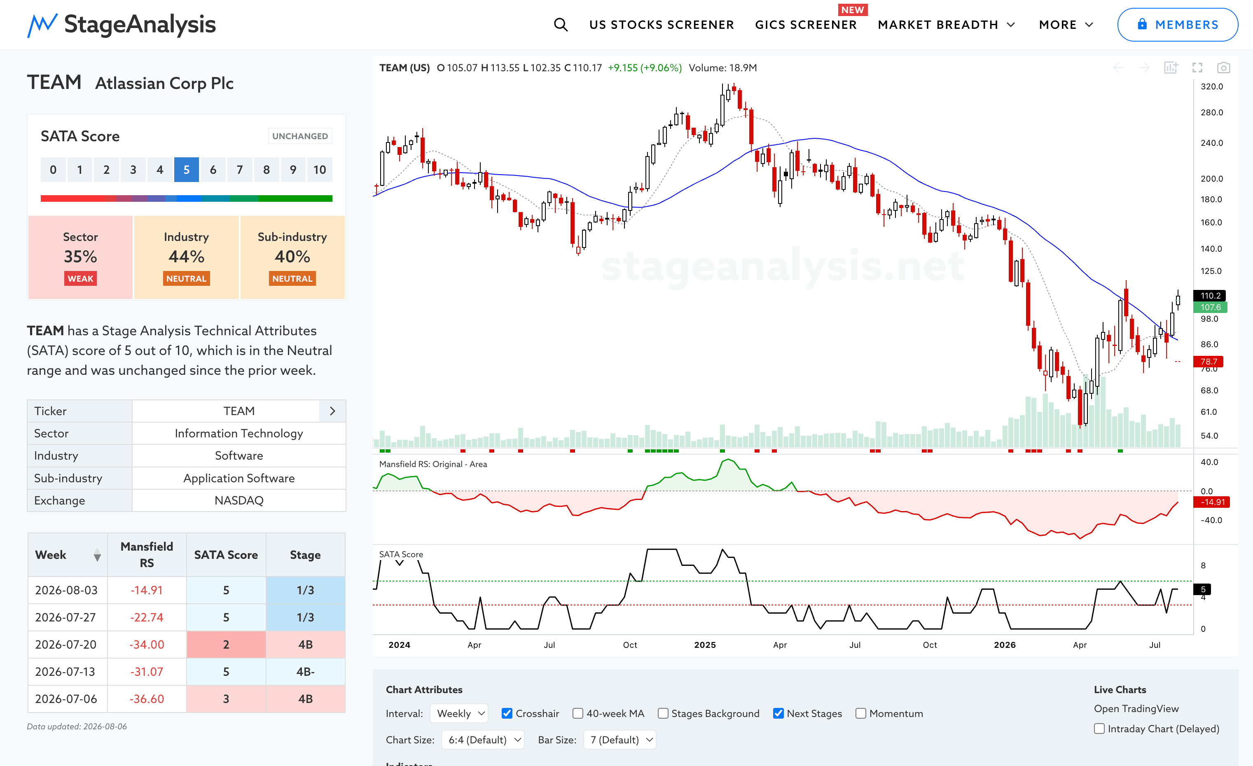This screenshot has height=766, width=1253.
Task: Open the add indicator chart icon
Action: click(1171, 68)
